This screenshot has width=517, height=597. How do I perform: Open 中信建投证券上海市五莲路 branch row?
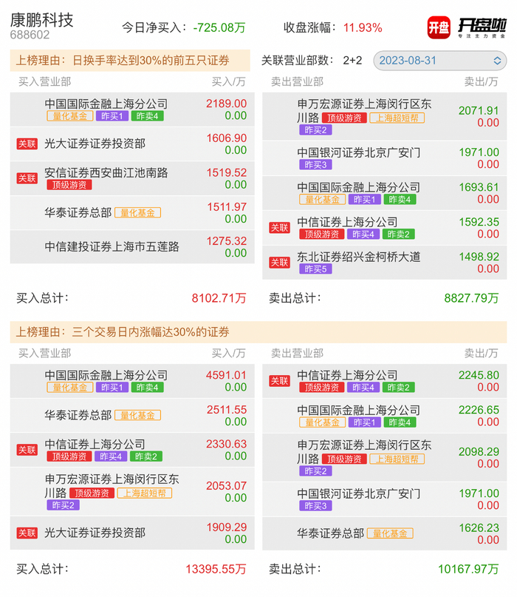point(132,247)
